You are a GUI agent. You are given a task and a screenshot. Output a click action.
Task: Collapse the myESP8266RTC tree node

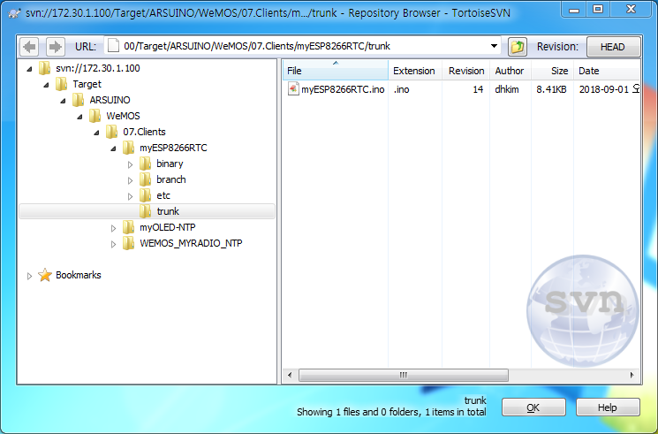pos(113,148)
